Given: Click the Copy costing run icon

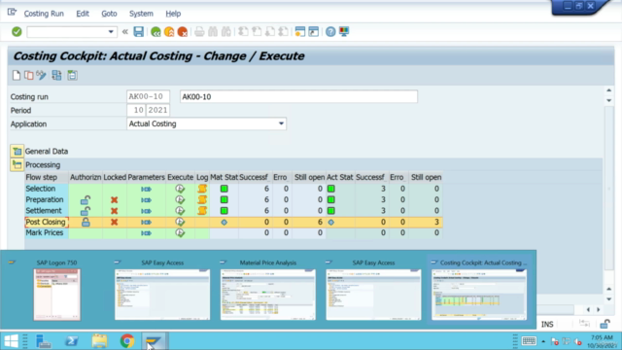Looking at the screenshot, I should tap(28, 75).
